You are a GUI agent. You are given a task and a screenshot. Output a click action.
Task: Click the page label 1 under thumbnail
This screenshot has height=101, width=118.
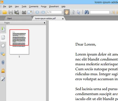(19, 56)
